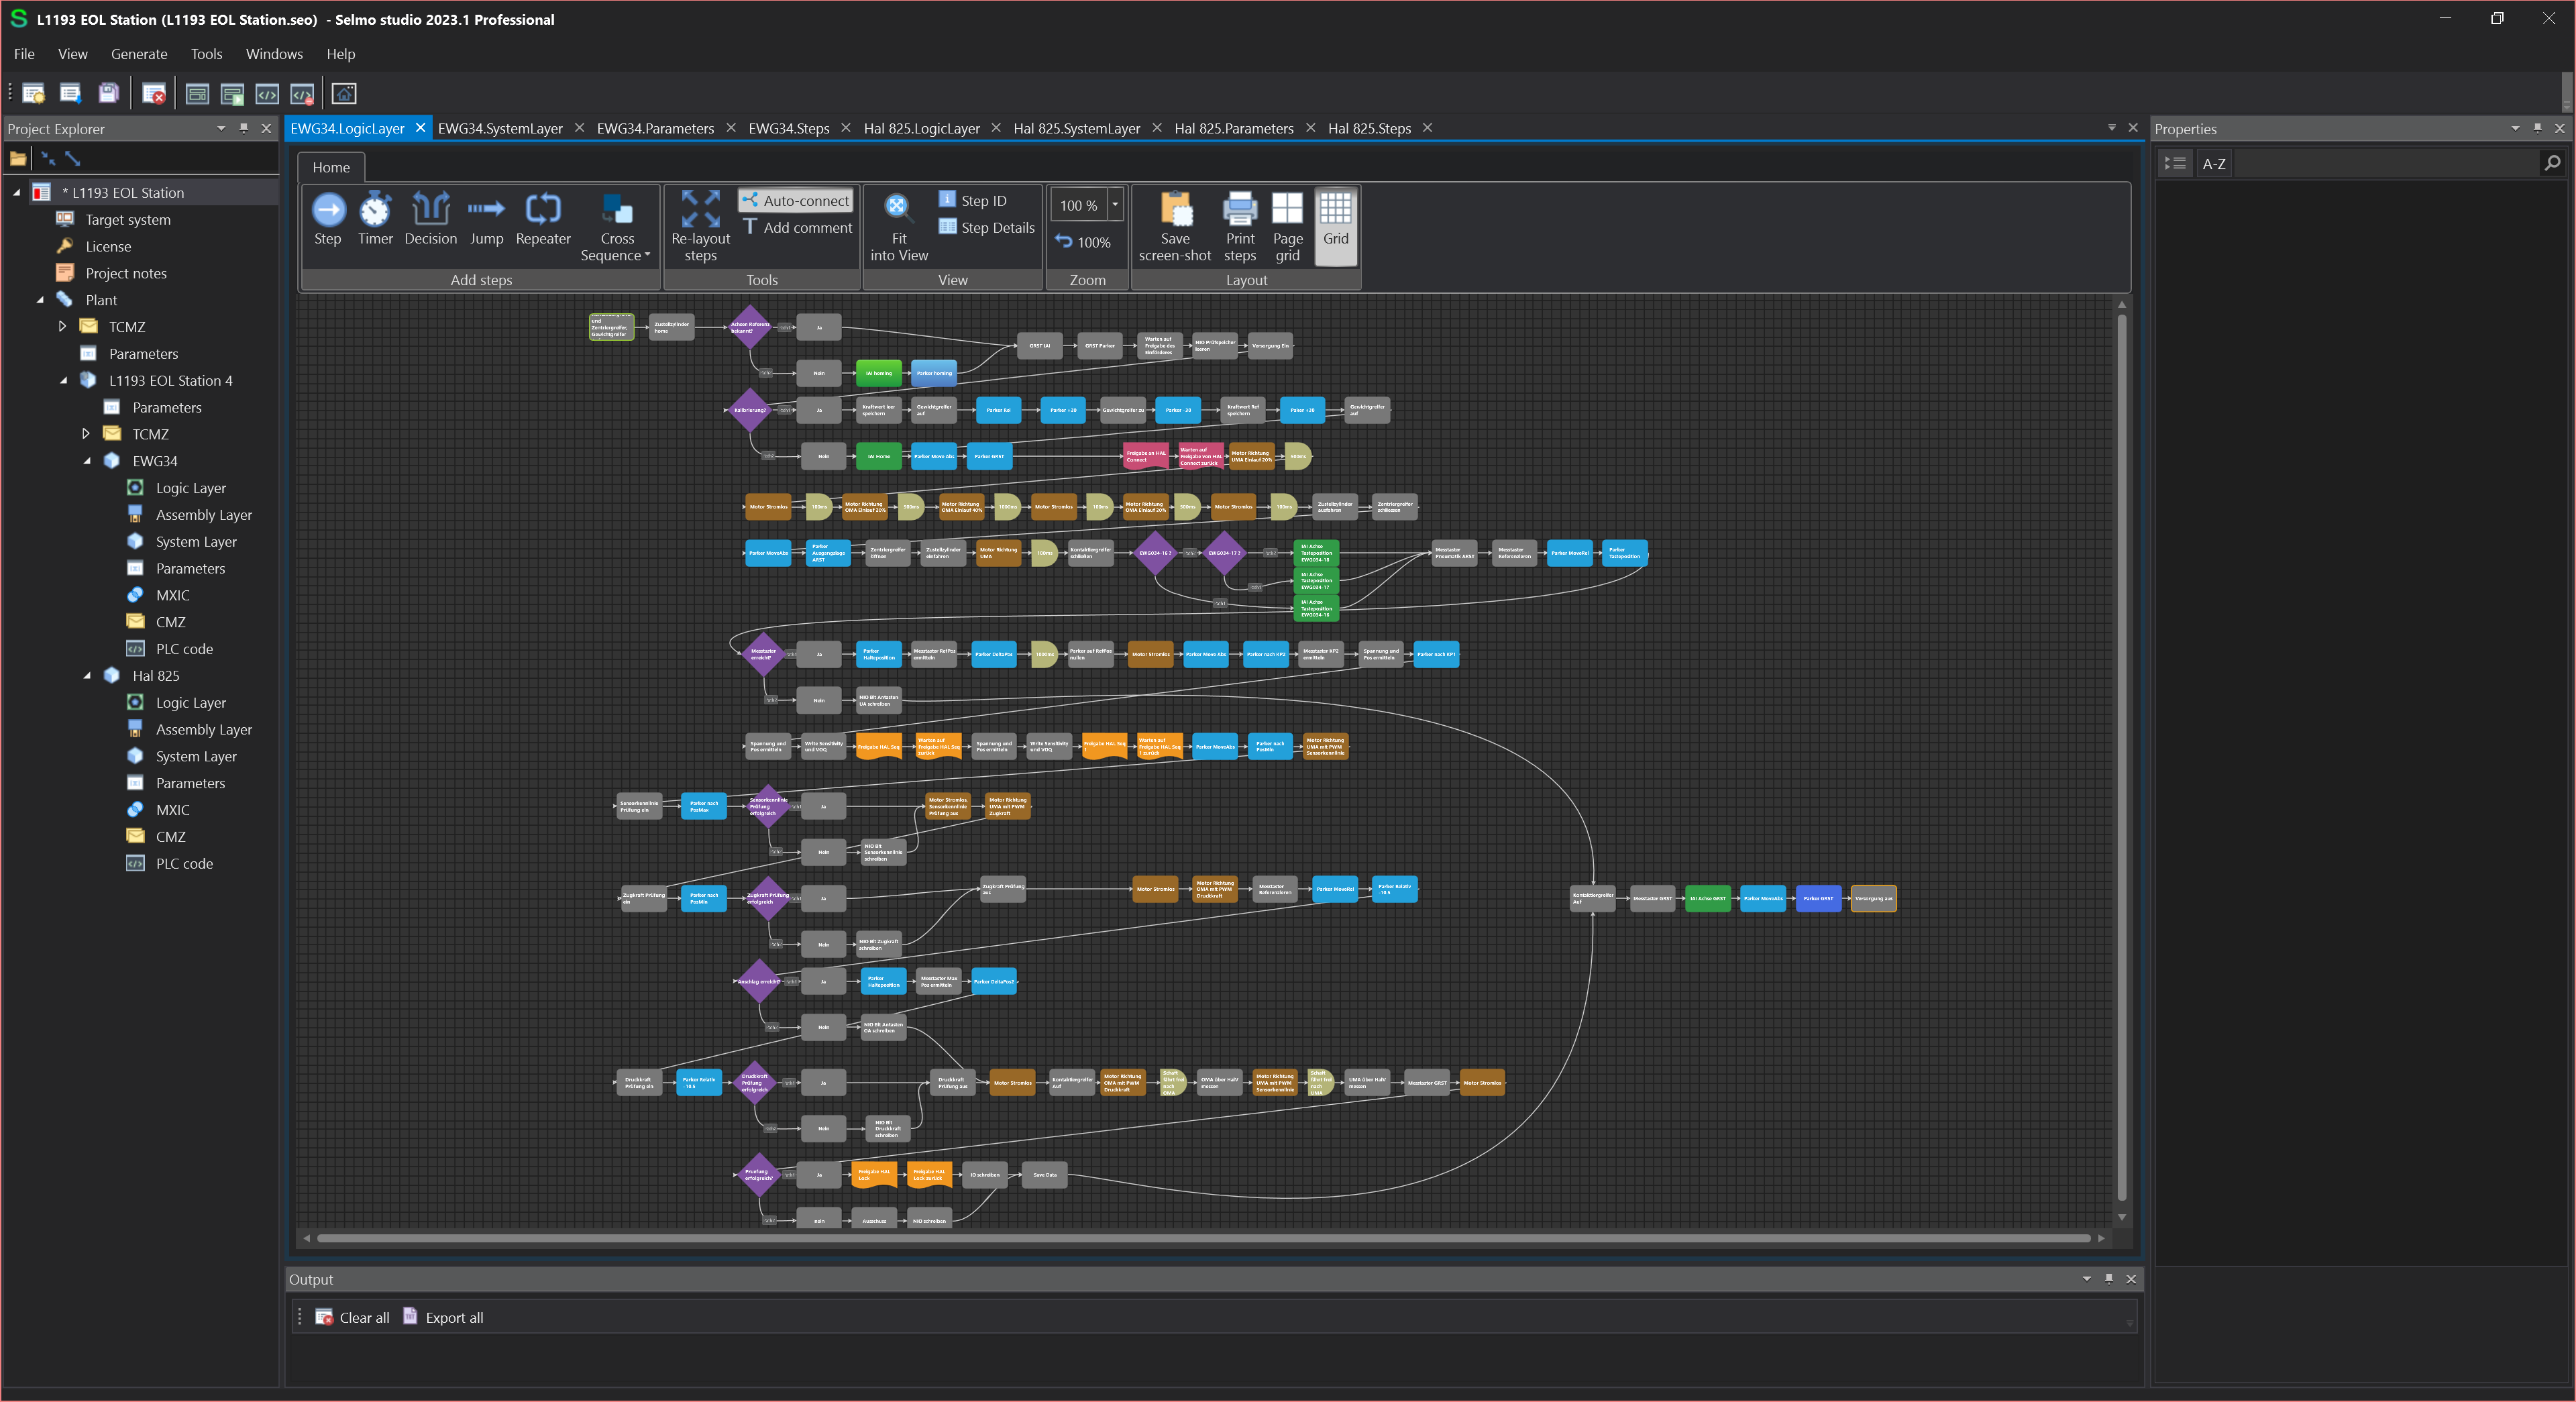Open the Tools menu

(x=207, y=54)
